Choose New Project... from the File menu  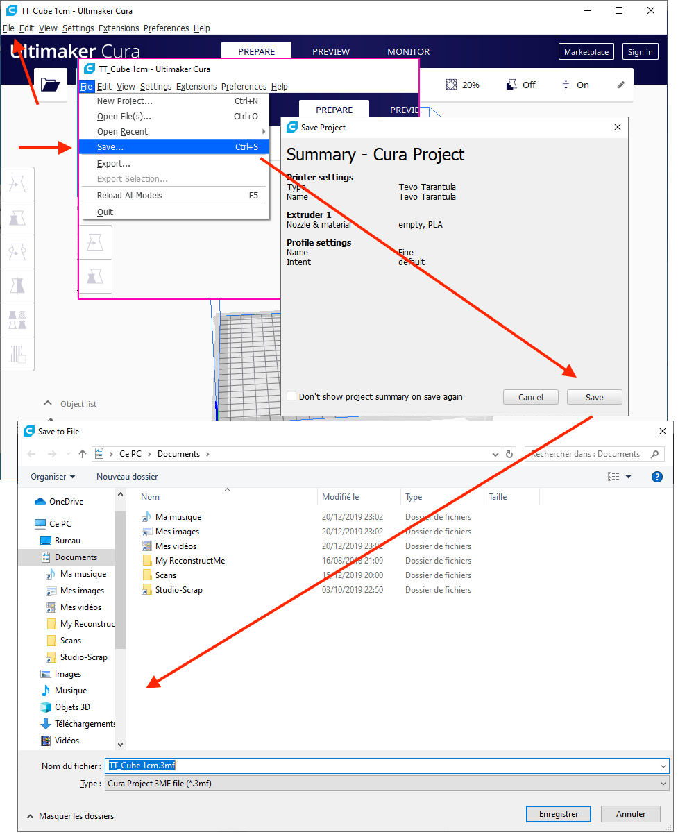pos(173,101)
